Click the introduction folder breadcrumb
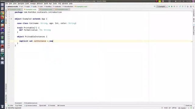This screenshot has height=109, width=195. pyautogui.click(x=68, y=7)
